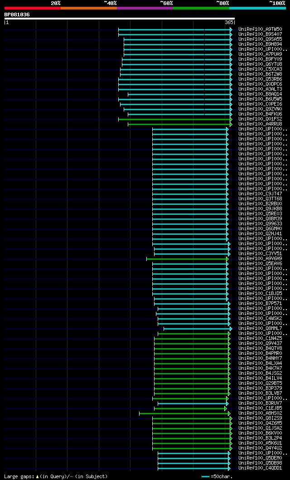
Task: Select the UniRef100_B4K7A7 label
Action: point(261,368)
